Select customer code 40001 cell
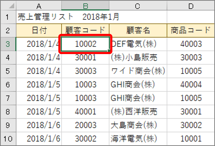This screenshot has height=146, width=215. pos(85,111)
